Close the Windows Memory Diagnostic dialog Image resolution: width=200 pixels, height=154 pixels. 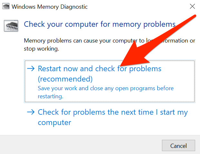click(192, 6)
